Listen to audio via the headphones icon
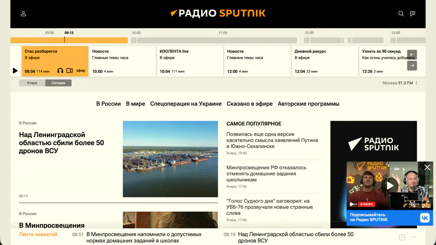Screen dimensions: 436x245 pos(60,71)
